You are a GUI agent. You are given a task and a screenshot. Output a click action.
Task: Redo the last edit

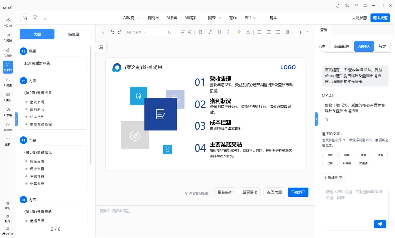coord(120,32)
